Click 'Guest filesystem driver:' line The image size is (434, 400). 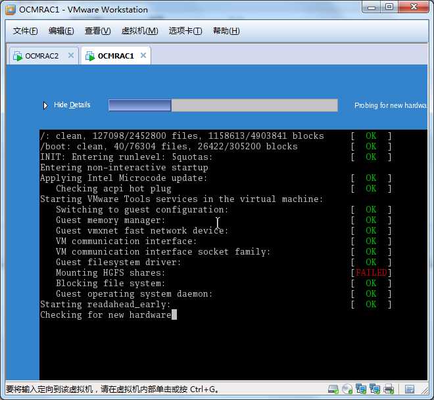click(118, 262)
